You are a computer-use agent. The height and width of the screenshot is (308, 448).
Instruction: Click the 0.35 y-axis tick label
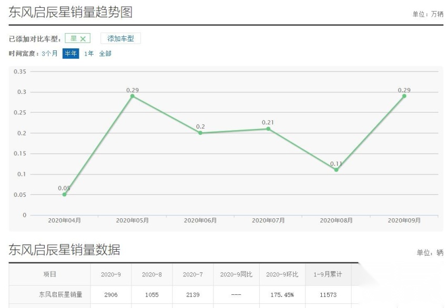tap(20, 71)
